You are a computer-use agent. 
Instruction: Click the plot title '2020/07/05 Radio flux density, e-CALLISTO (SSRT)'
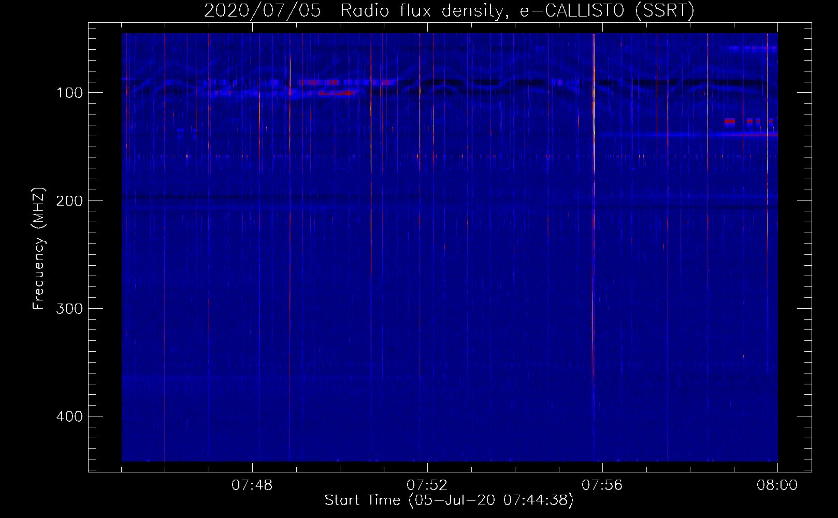449,10
